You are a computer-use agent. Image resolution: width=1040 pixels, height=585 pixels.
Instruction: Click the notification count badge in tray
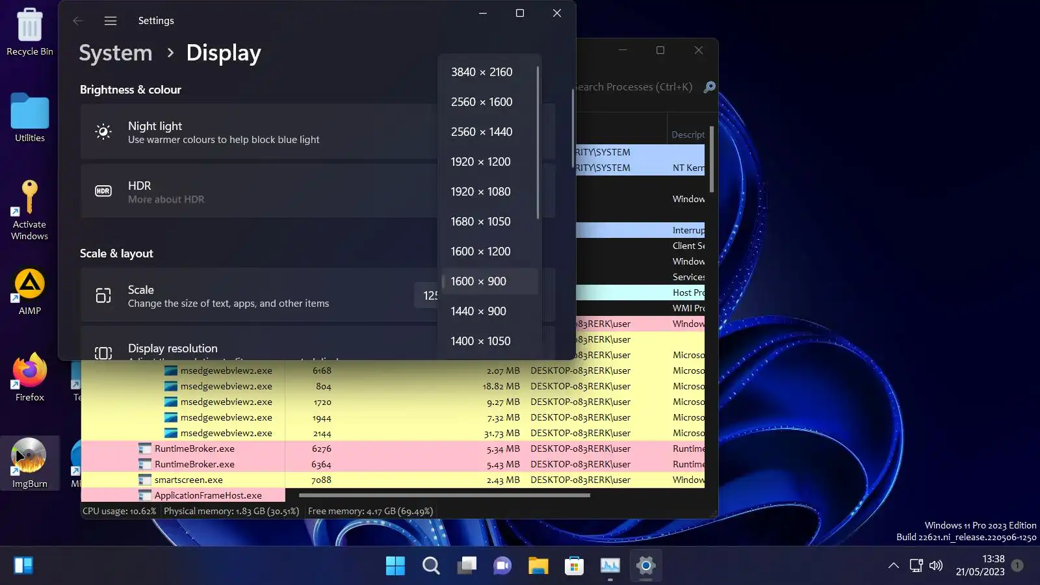tap(1018, 565)
